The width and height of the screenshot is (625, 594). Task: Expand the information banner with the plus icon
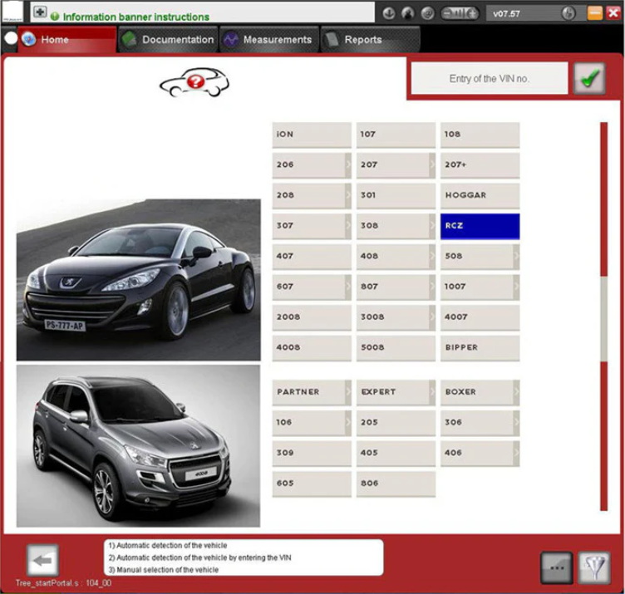pyautogui.click(x=40, y=14)
